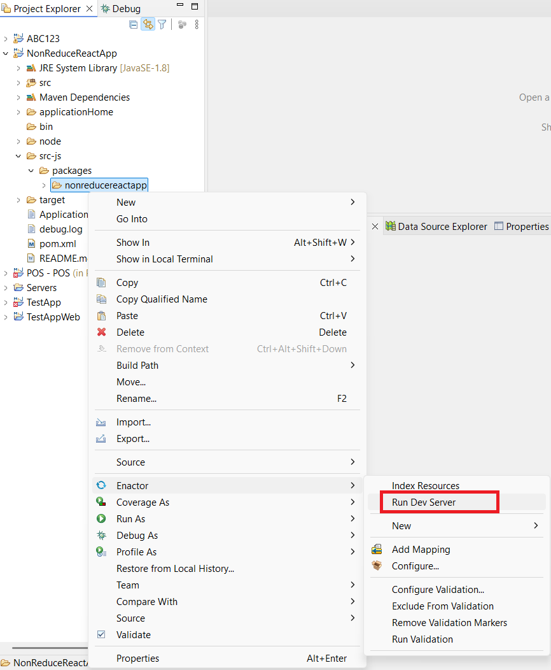Expand the target folder

pos(18,200)
